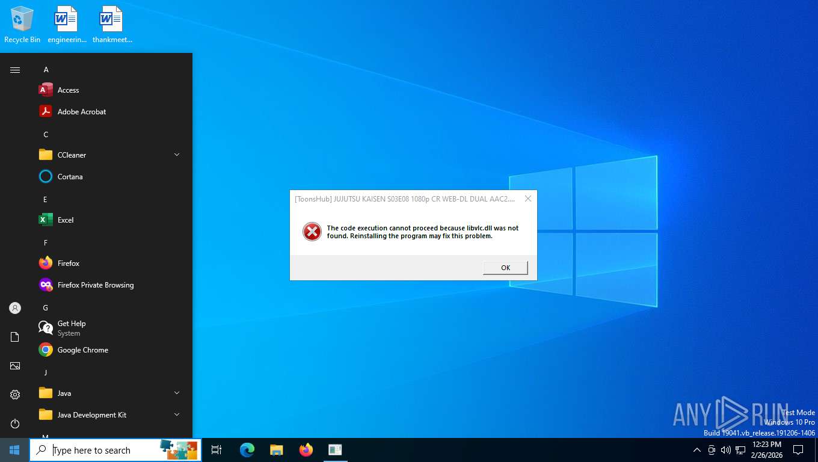The width and height of the screenshot is (818, 462).
Task: Jump to letter G section header
Action: coord(46,308)
